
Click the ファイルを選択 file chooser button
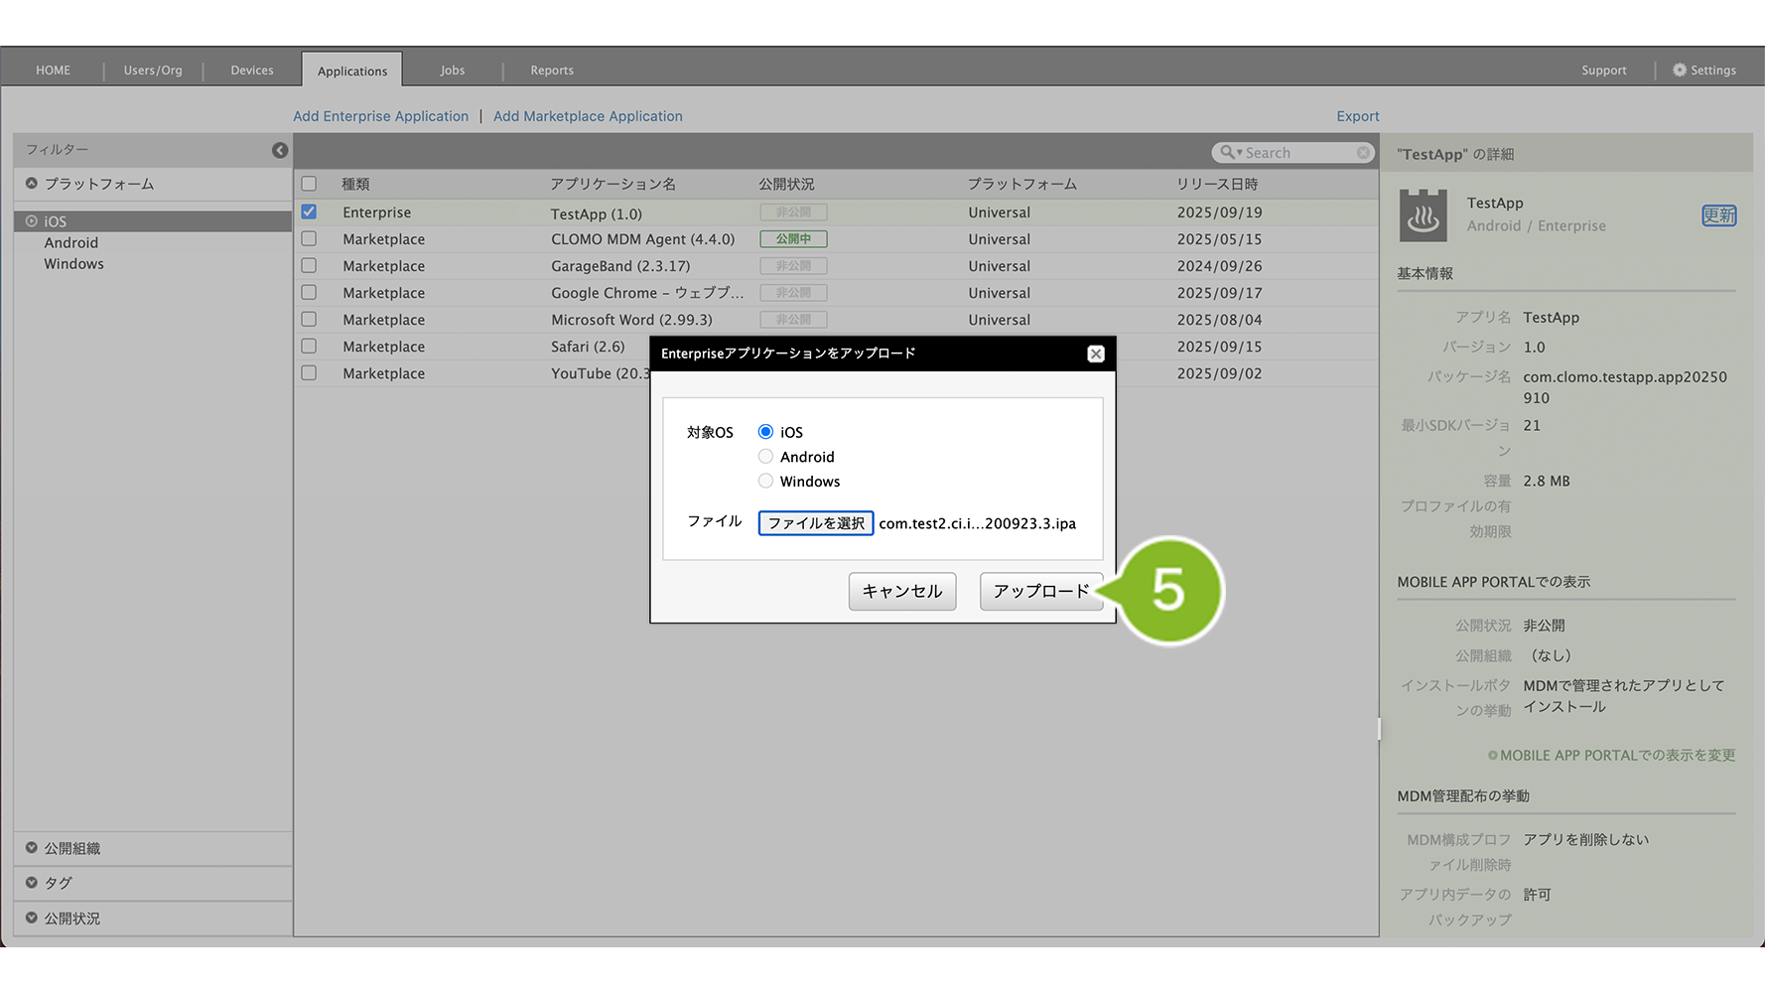815,523
